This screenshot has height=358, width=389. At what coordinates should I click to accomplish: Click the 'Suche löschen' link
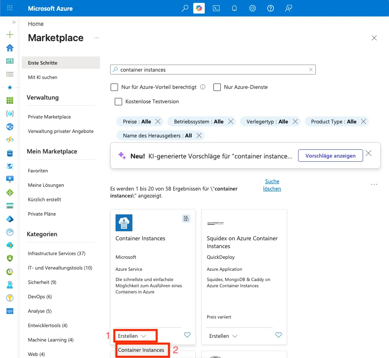pyautogui.click(x=272, y=185)
